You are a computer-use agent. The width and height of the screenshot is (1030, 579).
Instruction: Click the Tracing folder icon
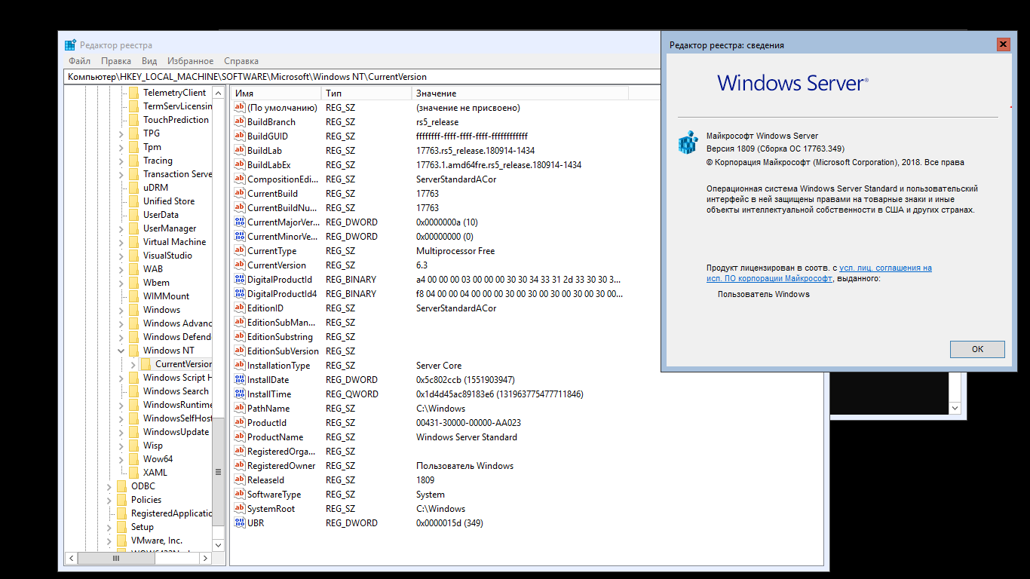click(133, 161)
